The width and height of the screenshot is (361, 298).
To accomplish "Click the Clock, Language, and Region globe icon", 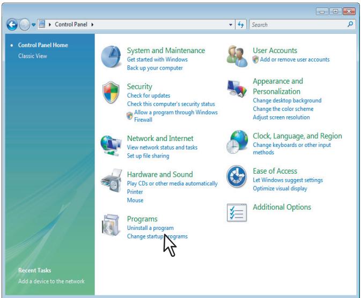I will click(x=237, y=142).
